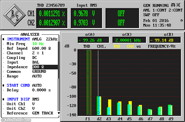Open the Common GROUND selection

point(39,71)
